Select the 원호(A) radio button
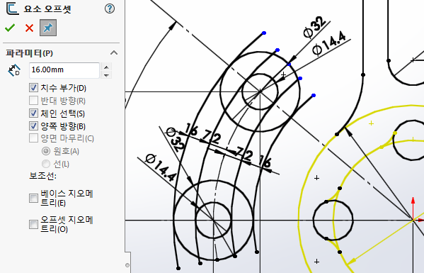 coord(46,151)
